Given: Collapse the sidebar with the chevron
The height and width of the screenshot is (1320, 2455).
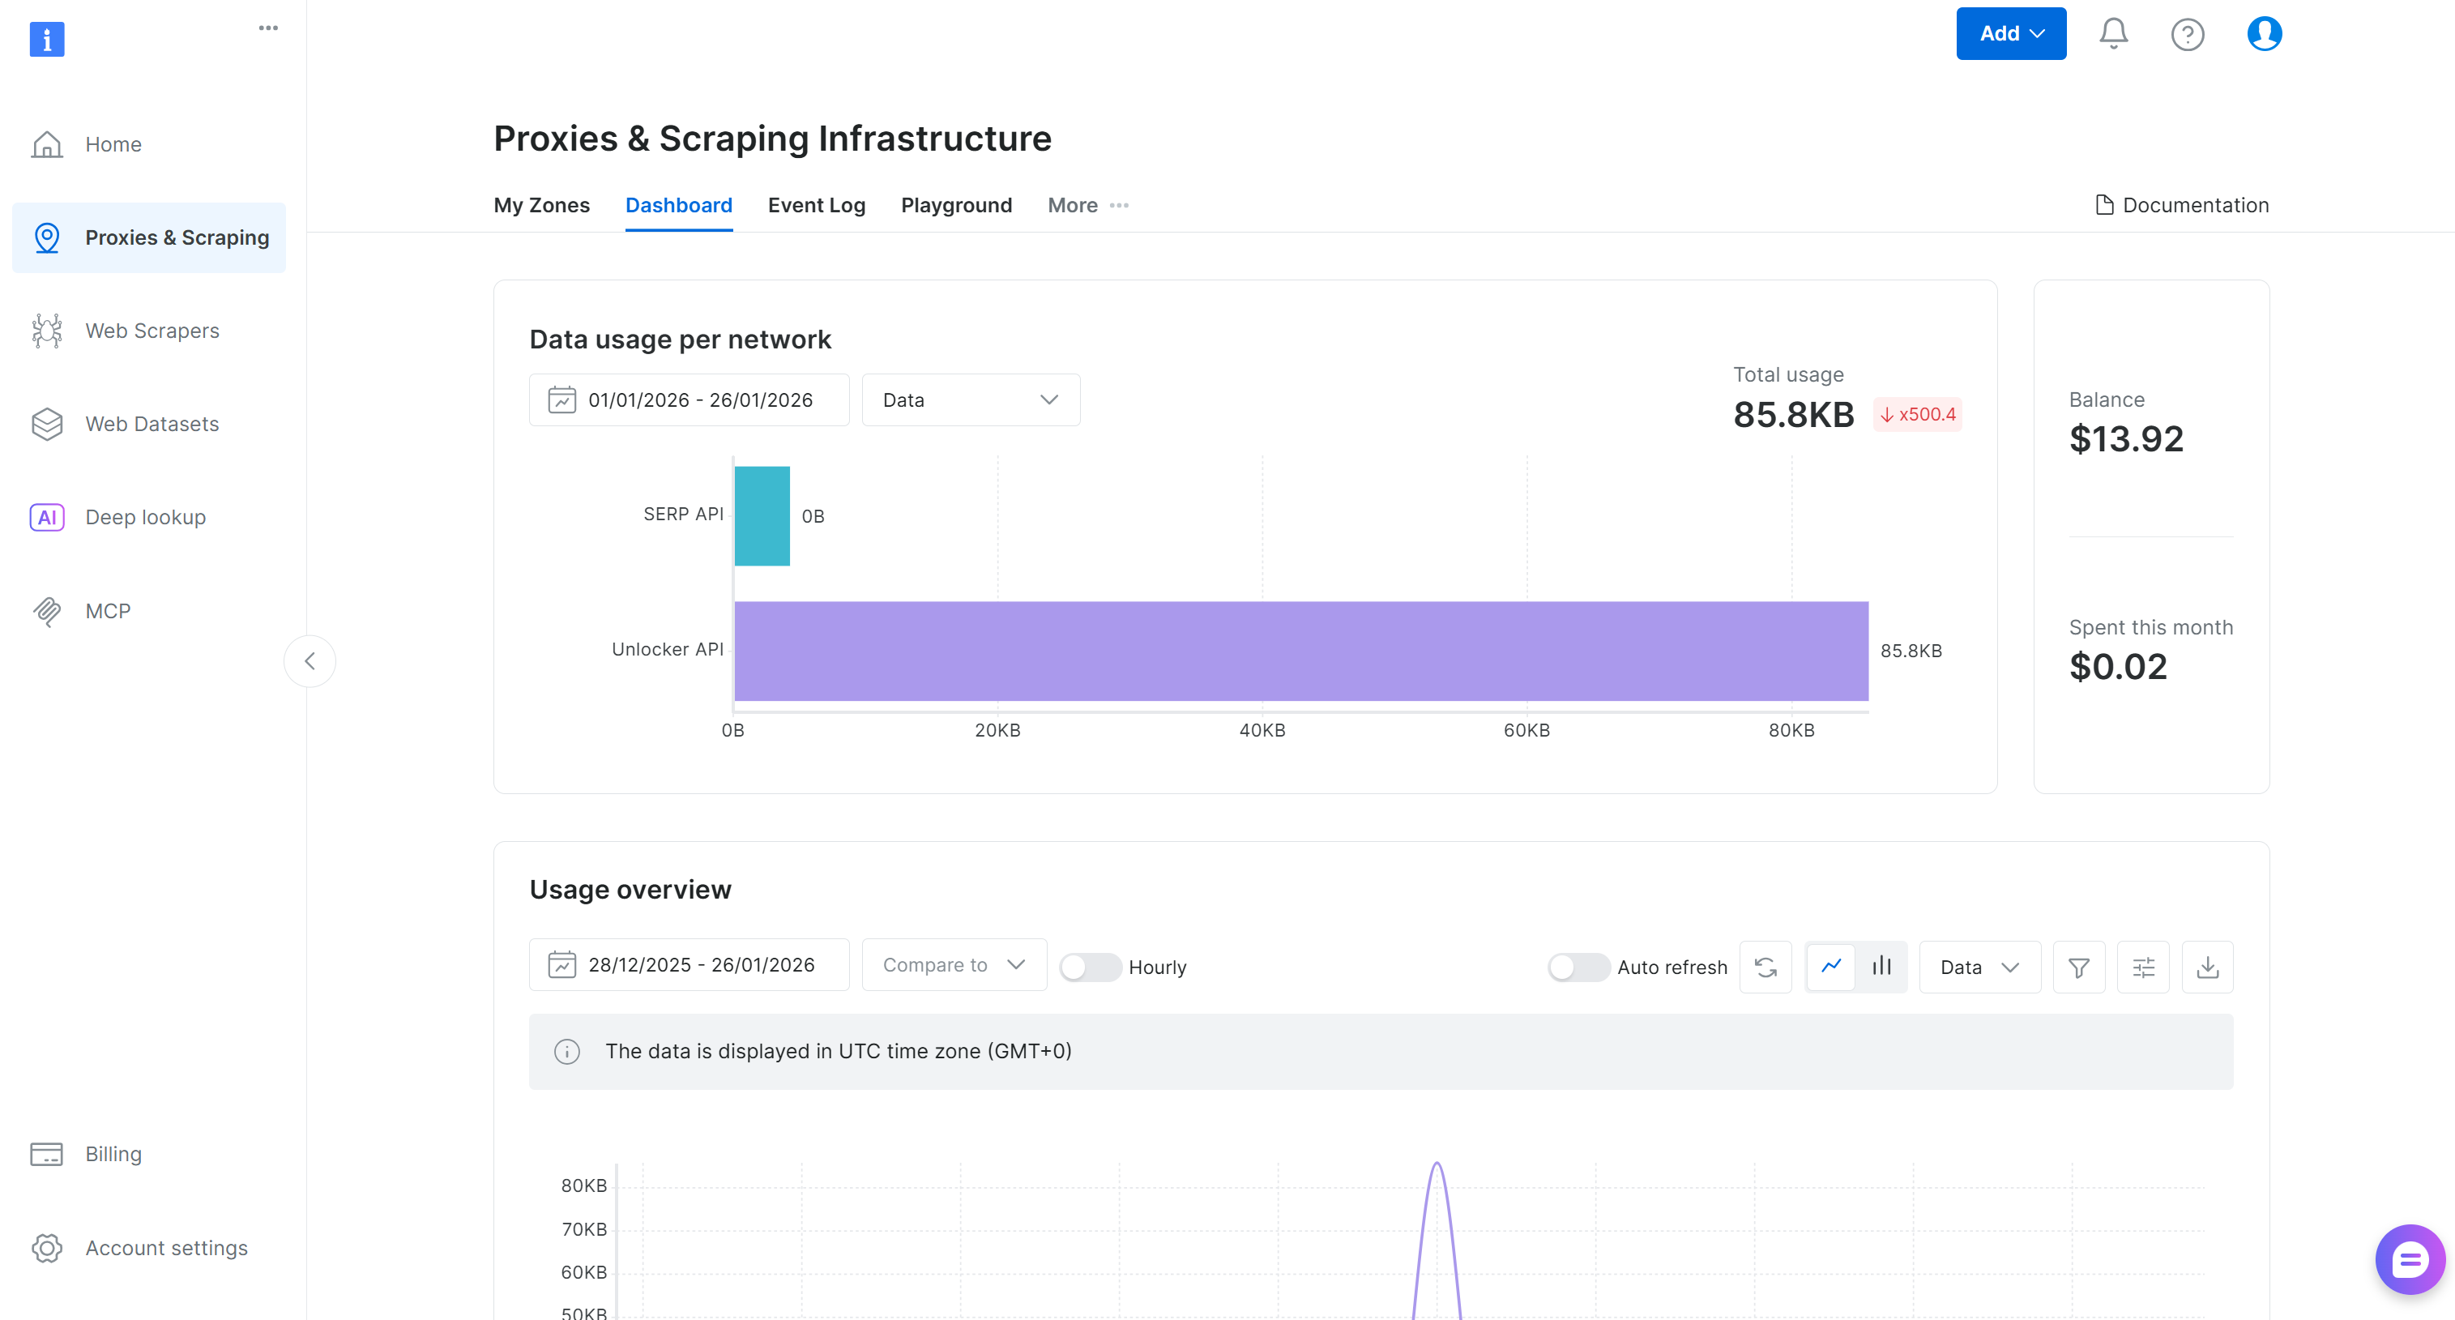Looking at the screenshot, I should coord(310,660).
